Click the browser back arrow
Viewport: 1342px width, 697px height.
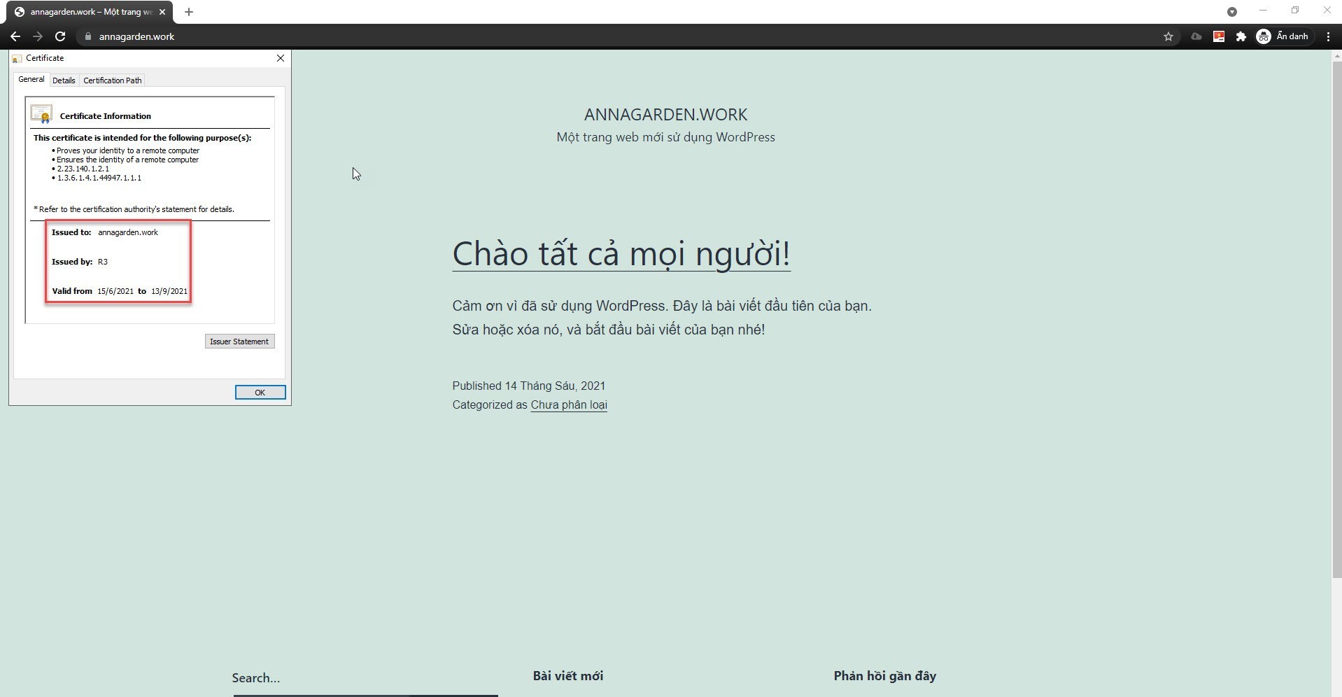[x=15, y=36]
